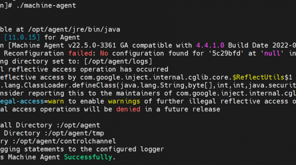Click the :/opt/agent/tmp directory path

pyautogui.click(x=74, y=133)
